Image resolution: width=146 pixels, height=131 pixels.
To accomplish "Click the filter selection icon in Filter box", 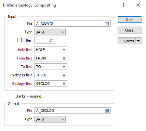I will pyautogui.click(x=51, y=40).
